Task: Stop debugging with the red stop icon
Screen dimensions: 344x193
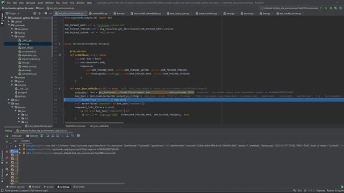Action: [x=7, y=151]
